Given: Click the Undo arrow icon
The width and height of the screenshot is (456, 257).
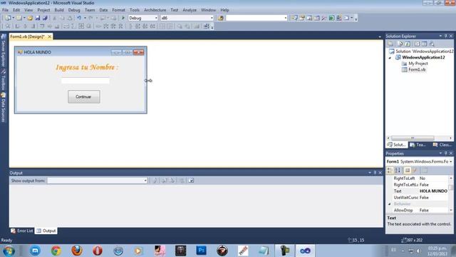Looking at the screenshot, I should point(79,18).
